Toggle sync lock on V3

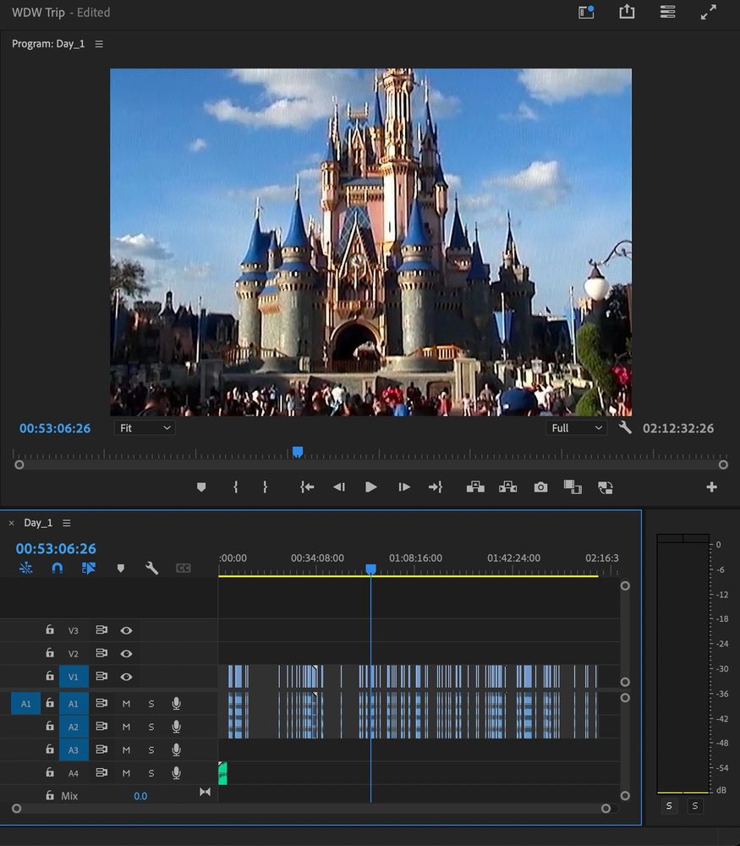pos(101,629)
